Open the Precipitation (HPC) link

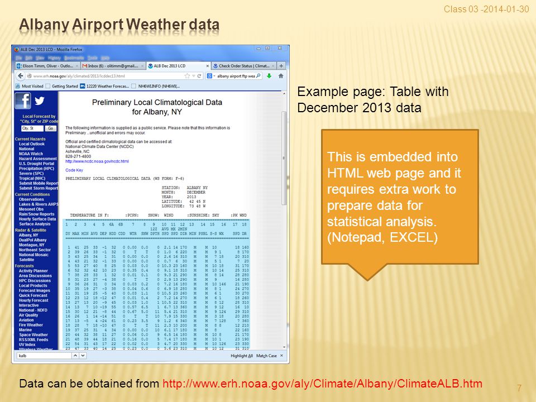click(x=37, y=169)
